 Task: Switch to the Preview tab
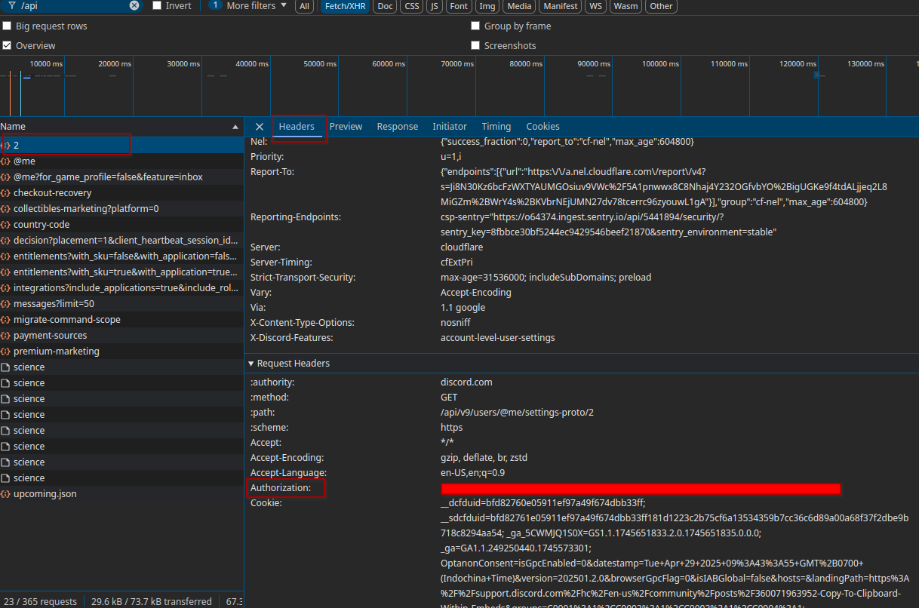pyautogui.click(x=346, y=127)
